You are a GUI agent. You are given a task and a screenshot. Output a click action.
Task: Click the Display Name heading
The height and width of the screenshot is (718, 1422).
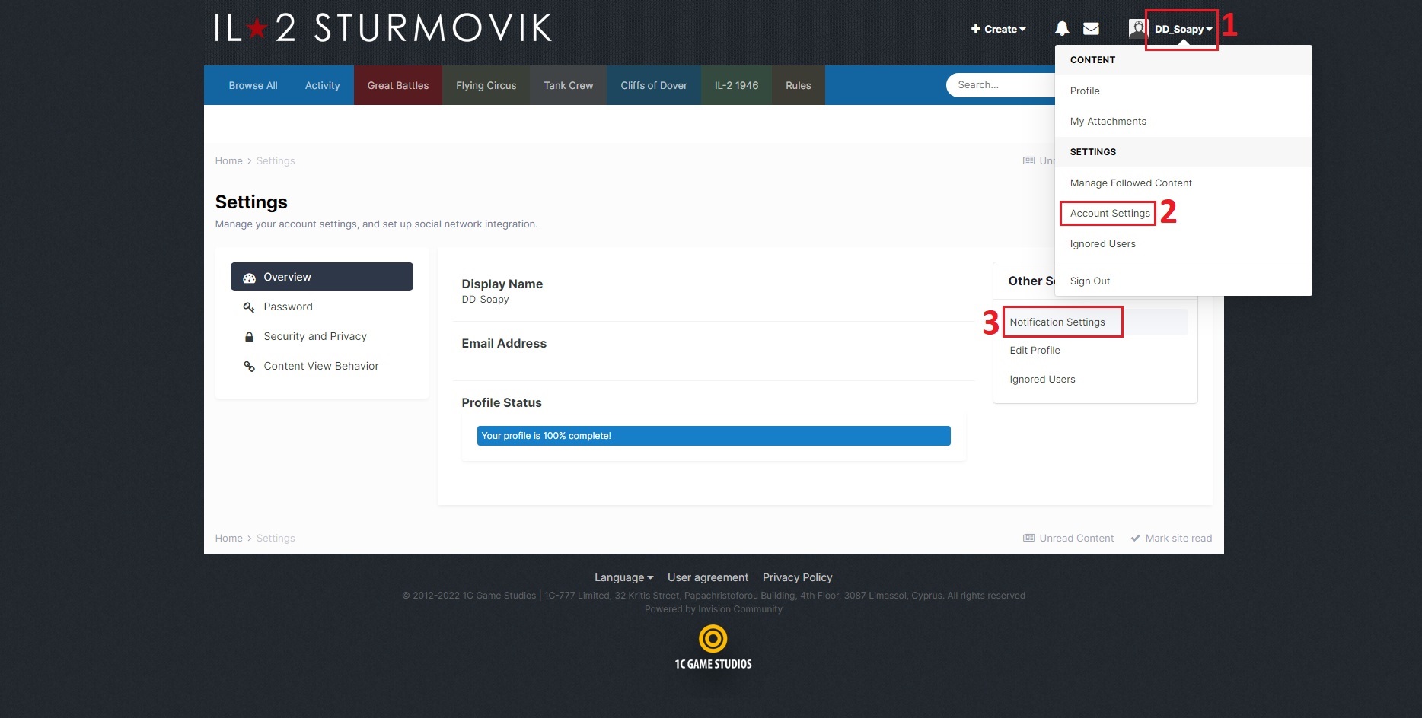click(502, 284)
